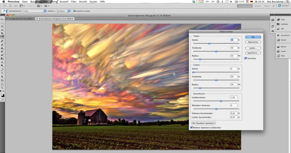This screenshot has height=153, width=291.
Task: Click the Mittelton-Kontrast slider handle
Action: (x=216, y=109)
